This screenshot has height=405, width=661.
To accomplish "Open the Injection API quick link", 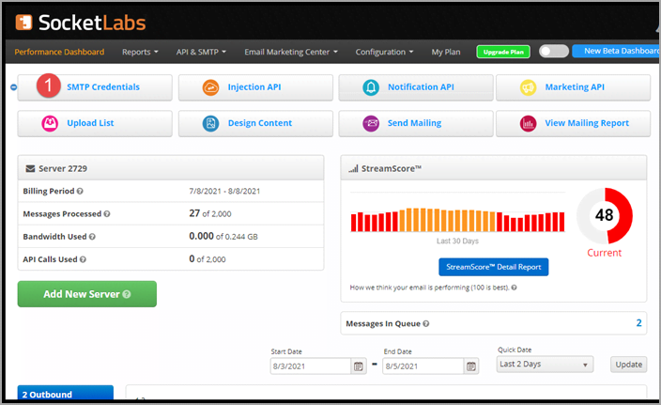I will [x=255, y=87].
